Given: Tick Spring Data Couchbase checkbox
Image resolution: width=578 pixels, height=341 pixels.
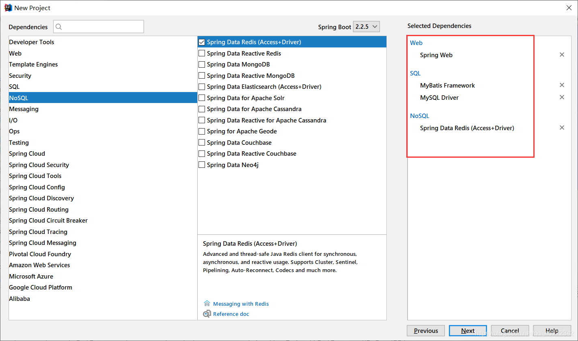Looking at the screenshot, I should point(202,142).
